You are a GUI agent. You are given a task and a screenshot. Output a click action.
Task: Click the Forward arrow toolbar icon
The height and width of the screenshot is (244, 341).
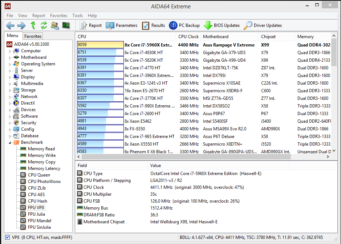(x=21, y=25)
